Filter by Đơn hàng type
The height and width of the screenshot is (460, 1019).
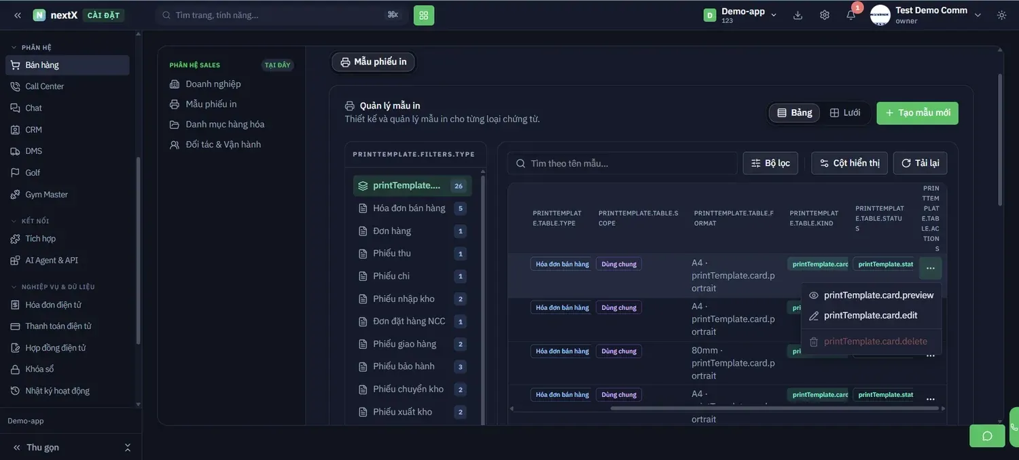412,231
